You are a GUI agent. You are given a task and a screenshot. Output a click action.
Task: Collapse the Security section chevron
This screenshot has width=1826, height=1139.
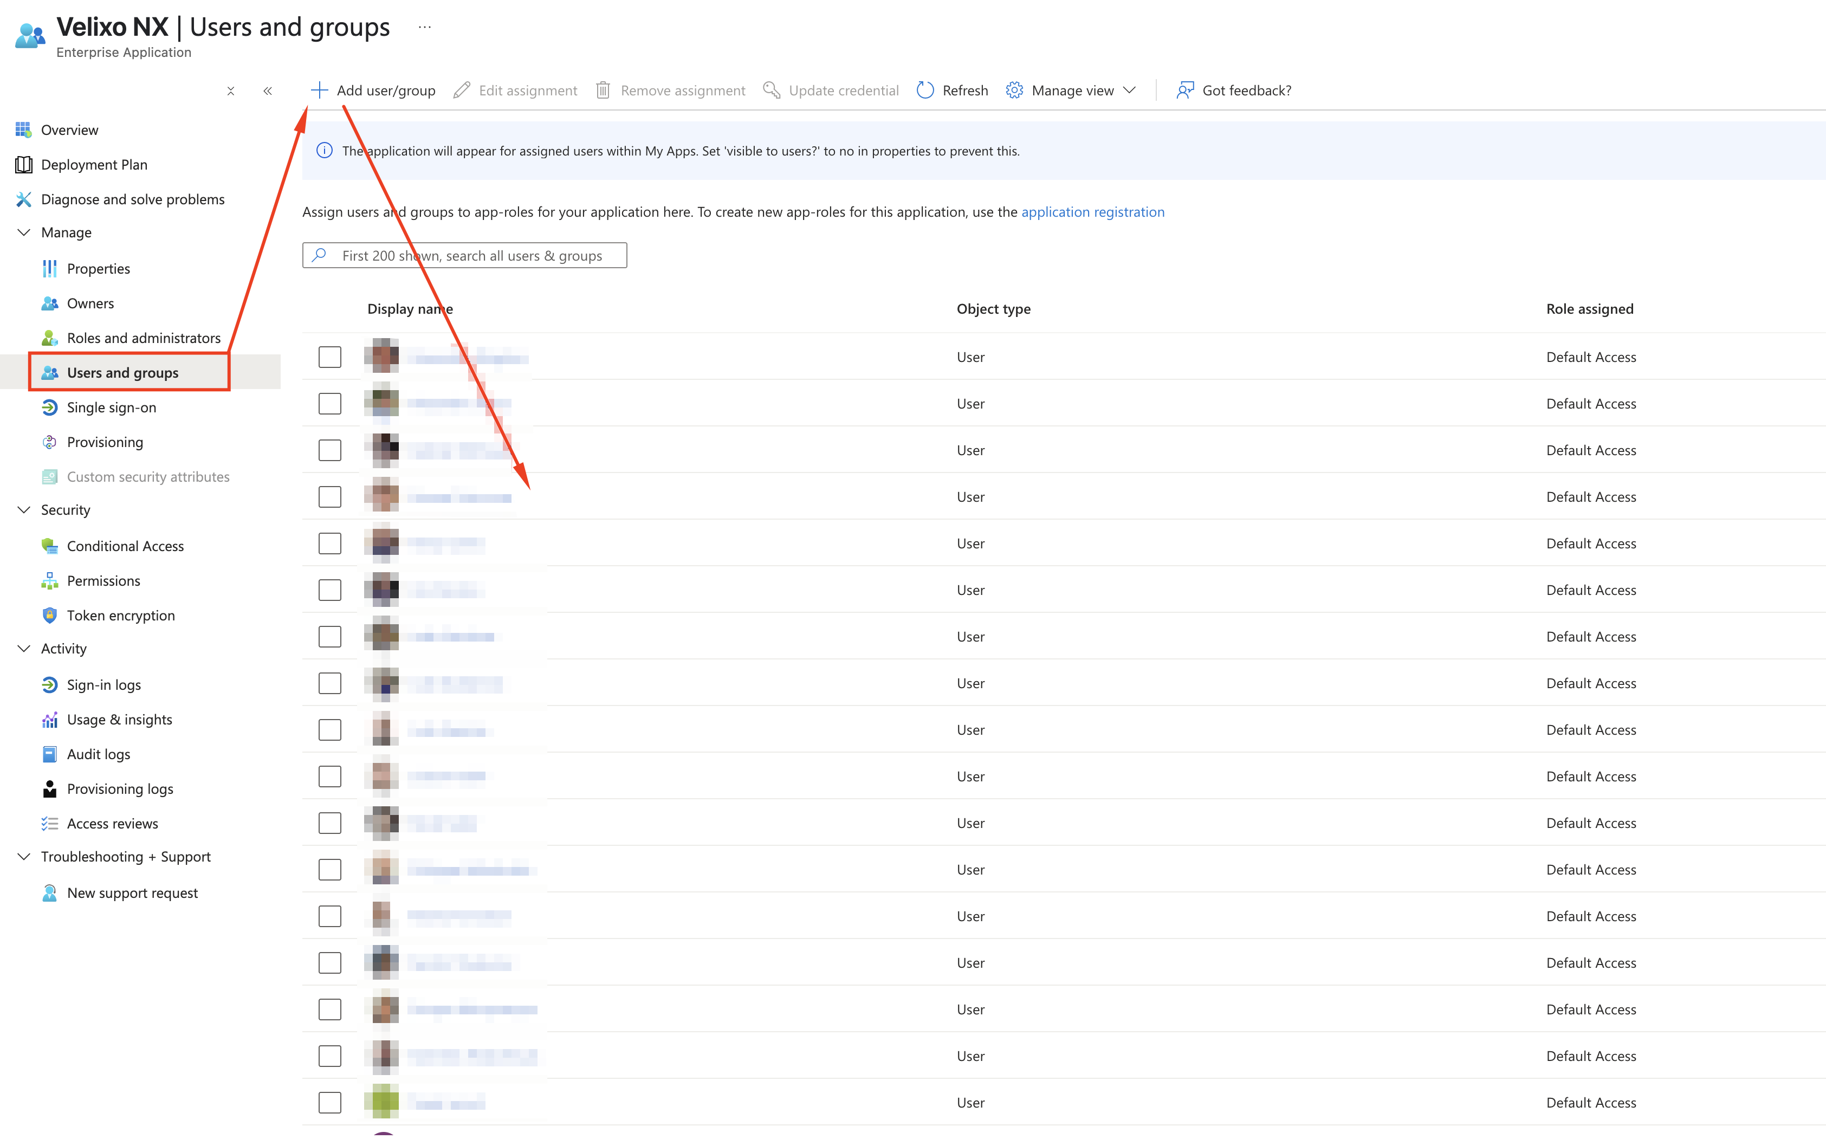(x=23, y=509)
